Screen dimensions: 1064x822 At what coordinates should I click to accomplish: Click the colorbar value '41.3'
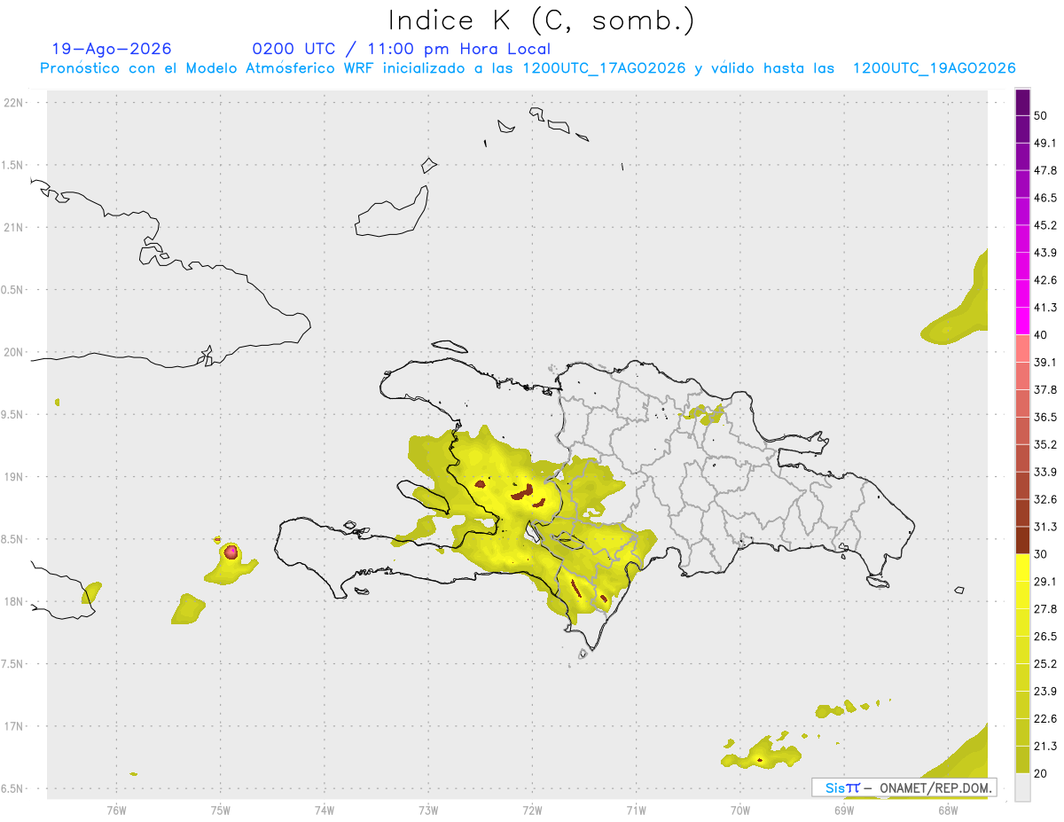pyautogui.click(x=1045, y=308)
